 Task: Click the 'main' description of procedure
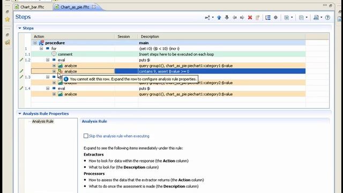(144, 43)
